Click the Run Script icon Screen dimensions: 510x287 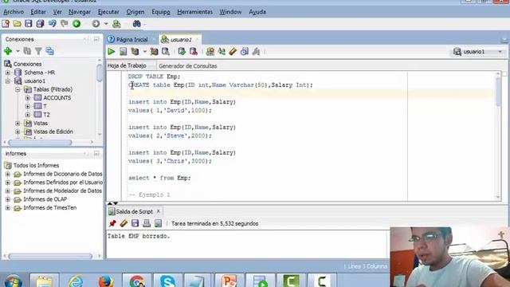(x=123, y=51)
